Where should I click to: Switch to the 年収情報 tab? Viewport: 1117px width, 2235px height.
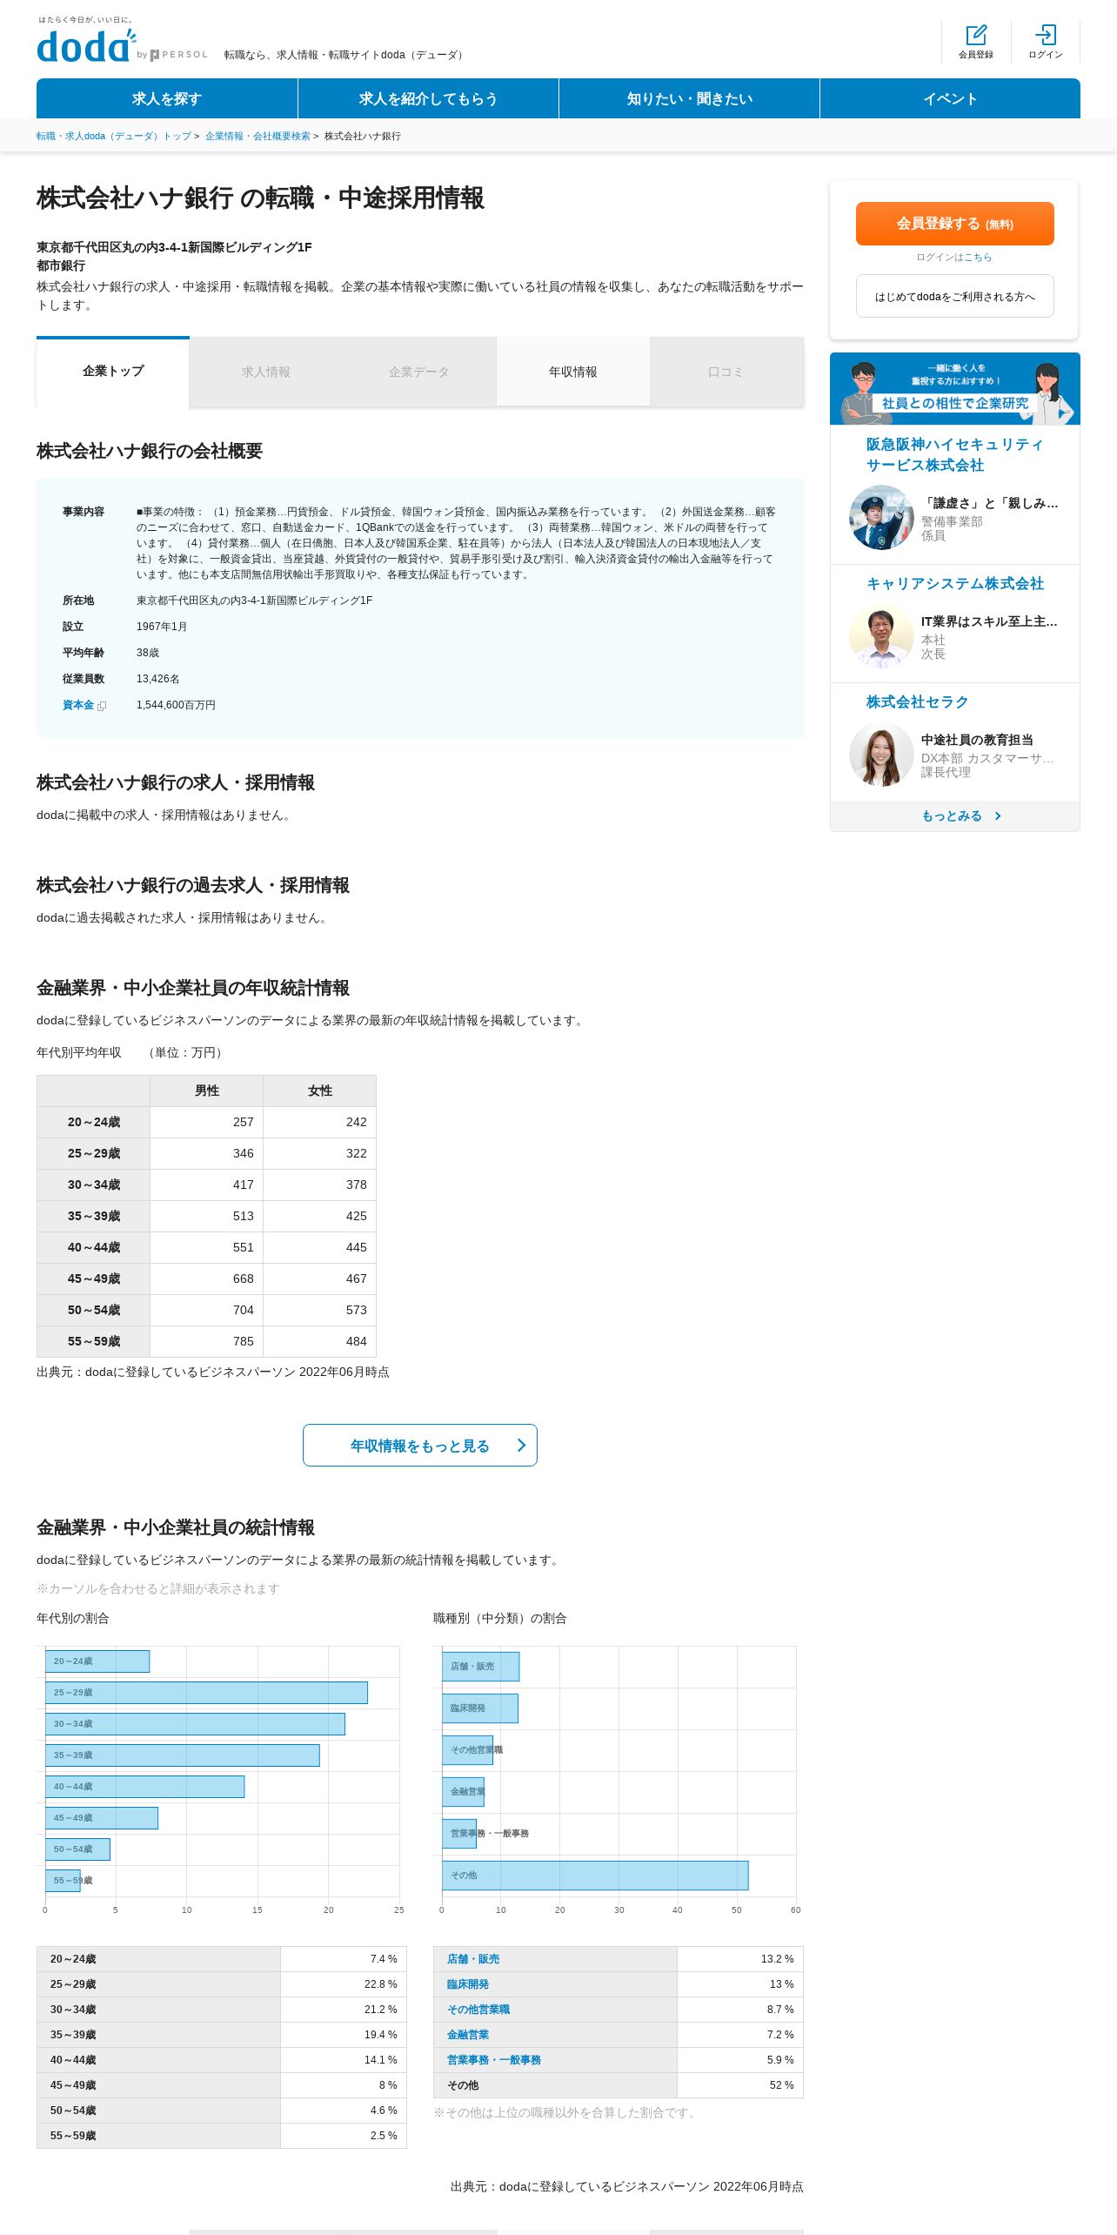573,372
